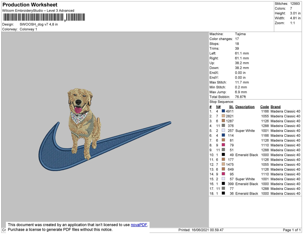303x234 pixels.
Task: Click the Super White swatch on stop 15
Action: pos(223,179)
